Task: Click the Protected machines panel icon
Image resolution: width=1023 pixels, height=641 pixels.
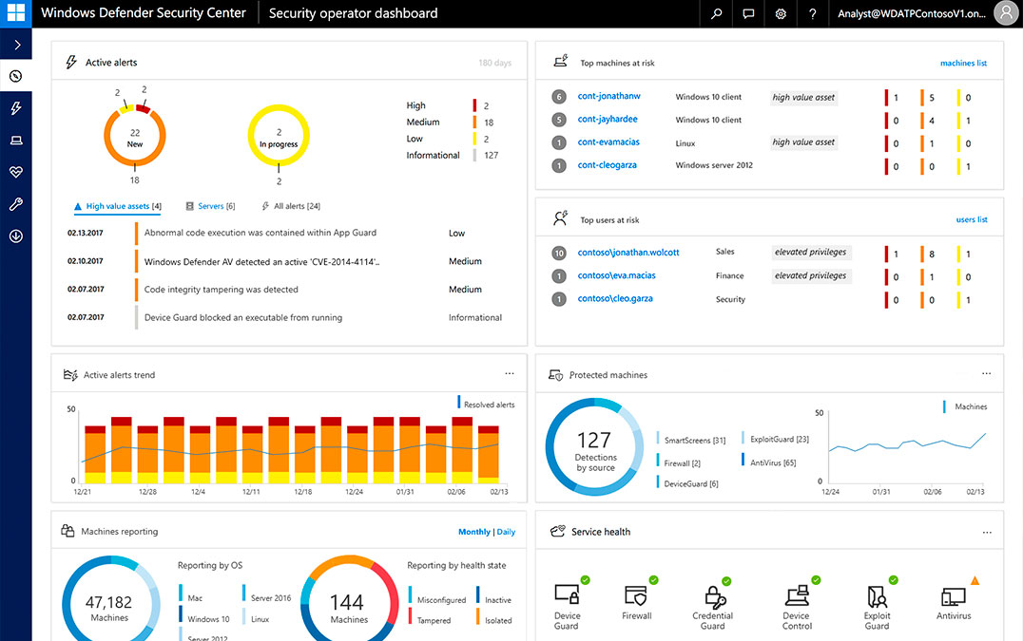Action: [555, 375]
